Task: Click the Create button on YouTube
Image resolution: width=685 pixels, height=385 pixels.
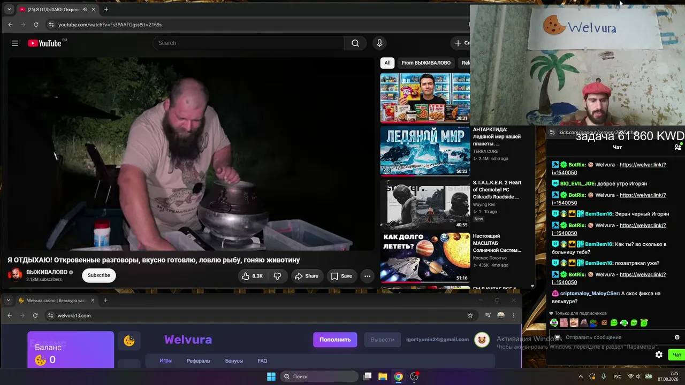Action: [461, 43]
